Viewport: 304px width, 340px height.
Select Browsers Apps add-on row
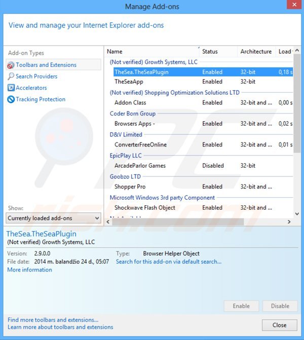(203, 124)
